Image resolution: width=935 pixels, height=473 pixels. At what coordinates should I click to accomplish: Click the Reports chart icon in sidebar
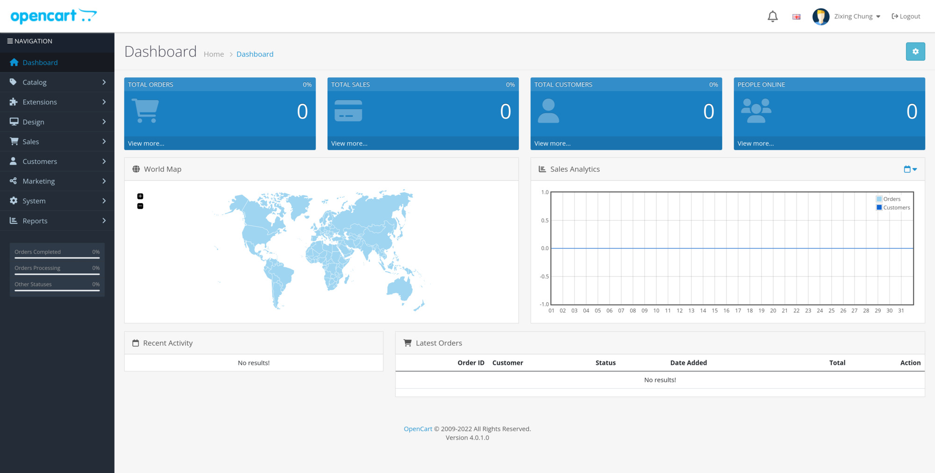pyautogui.click(x=14, y=220)
